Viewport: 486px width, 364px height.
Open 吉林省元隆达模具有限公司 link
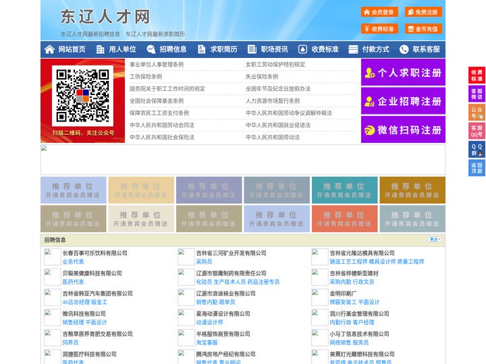point(362,253)
